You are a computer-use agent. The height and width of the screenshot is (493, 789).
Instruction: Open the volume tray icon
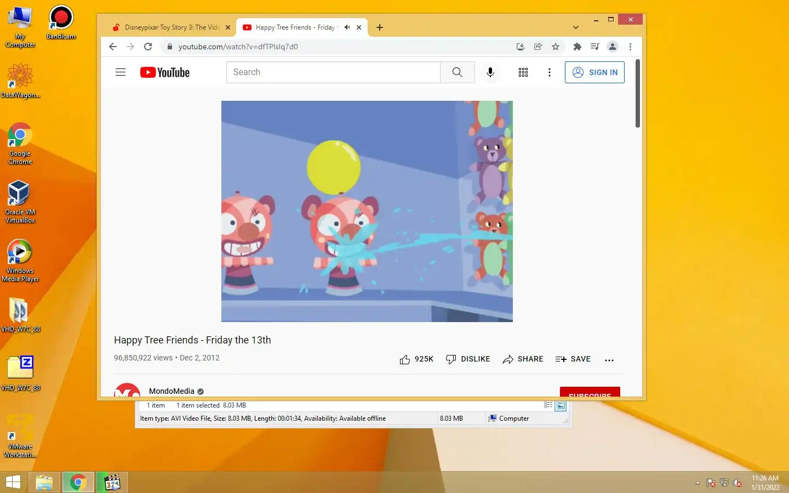click(x=737, y=483)
